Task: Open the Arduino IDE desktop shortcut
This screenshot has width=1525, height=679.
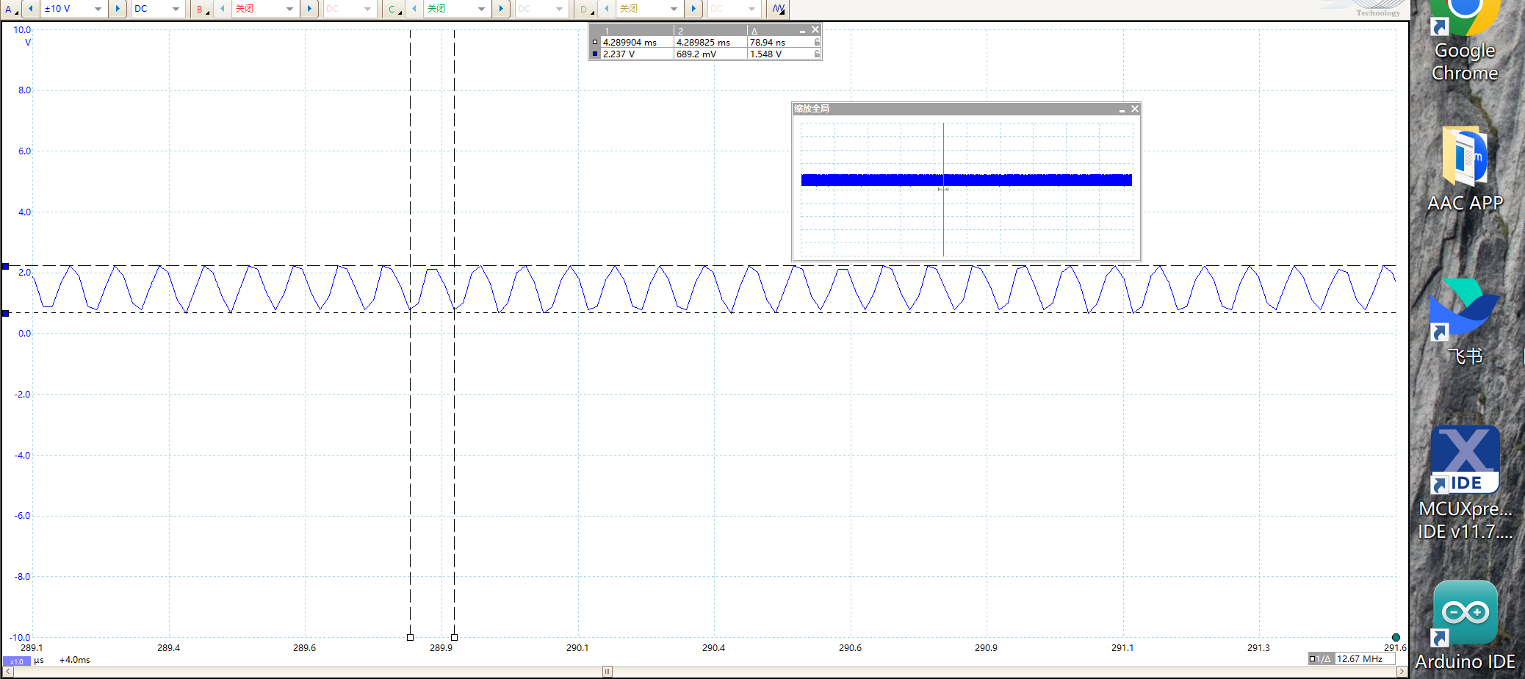Action: coord(1465,626)
